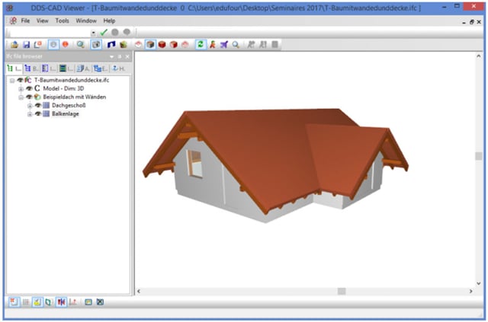Click the dark blue arch-shaped toolbar icon
This screenshot has width=488, height=322.
[x=111, y=44]
